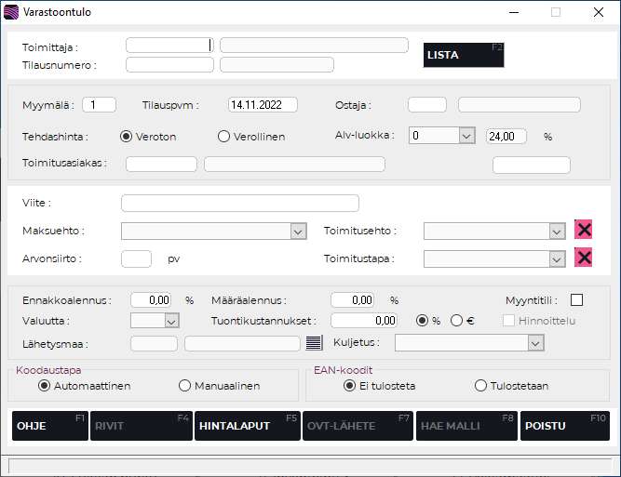This screenshot has width=621, height=477.
Task: Select Tulostetaan for EAN codes
Action: 480,386
